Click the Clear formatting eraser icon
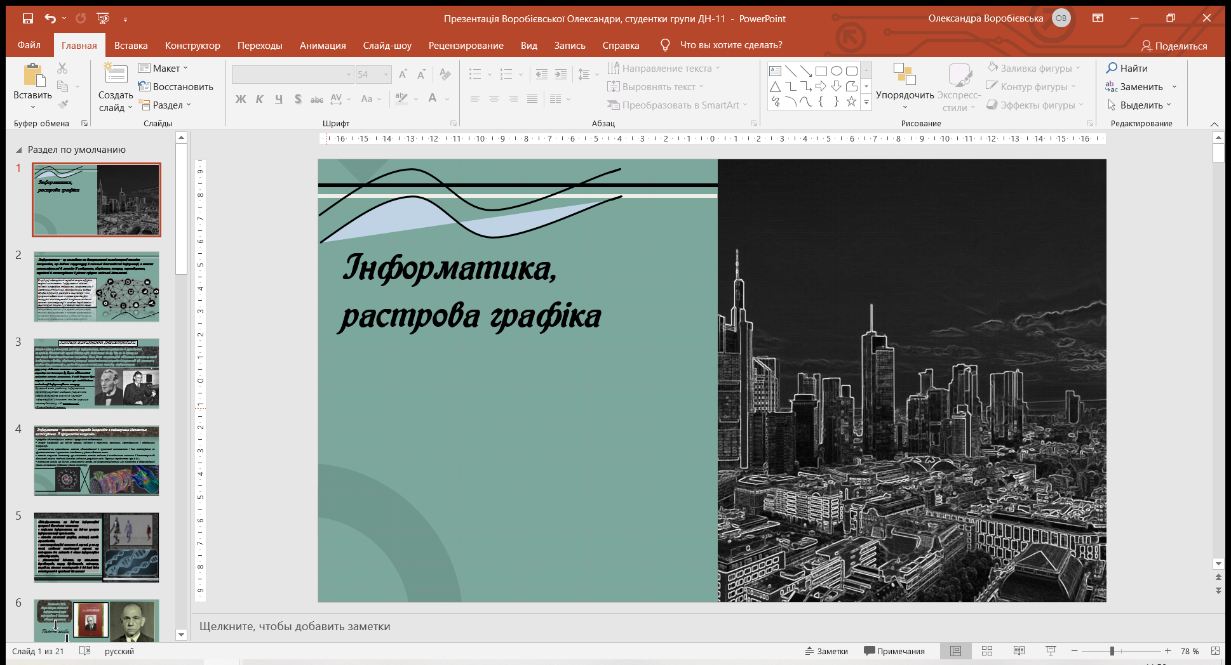This screenshot has width=1231, height=665. (445, 74)
